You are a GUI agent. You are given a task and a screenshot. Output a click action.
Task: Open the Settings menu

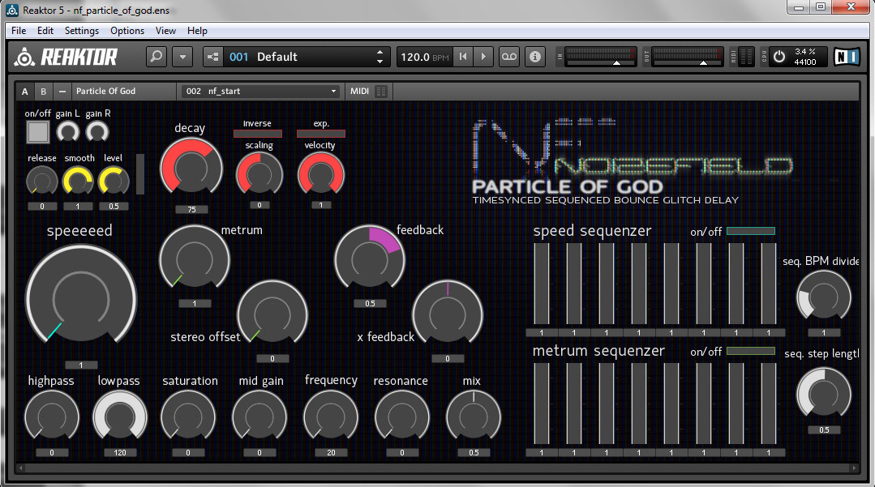81,31
